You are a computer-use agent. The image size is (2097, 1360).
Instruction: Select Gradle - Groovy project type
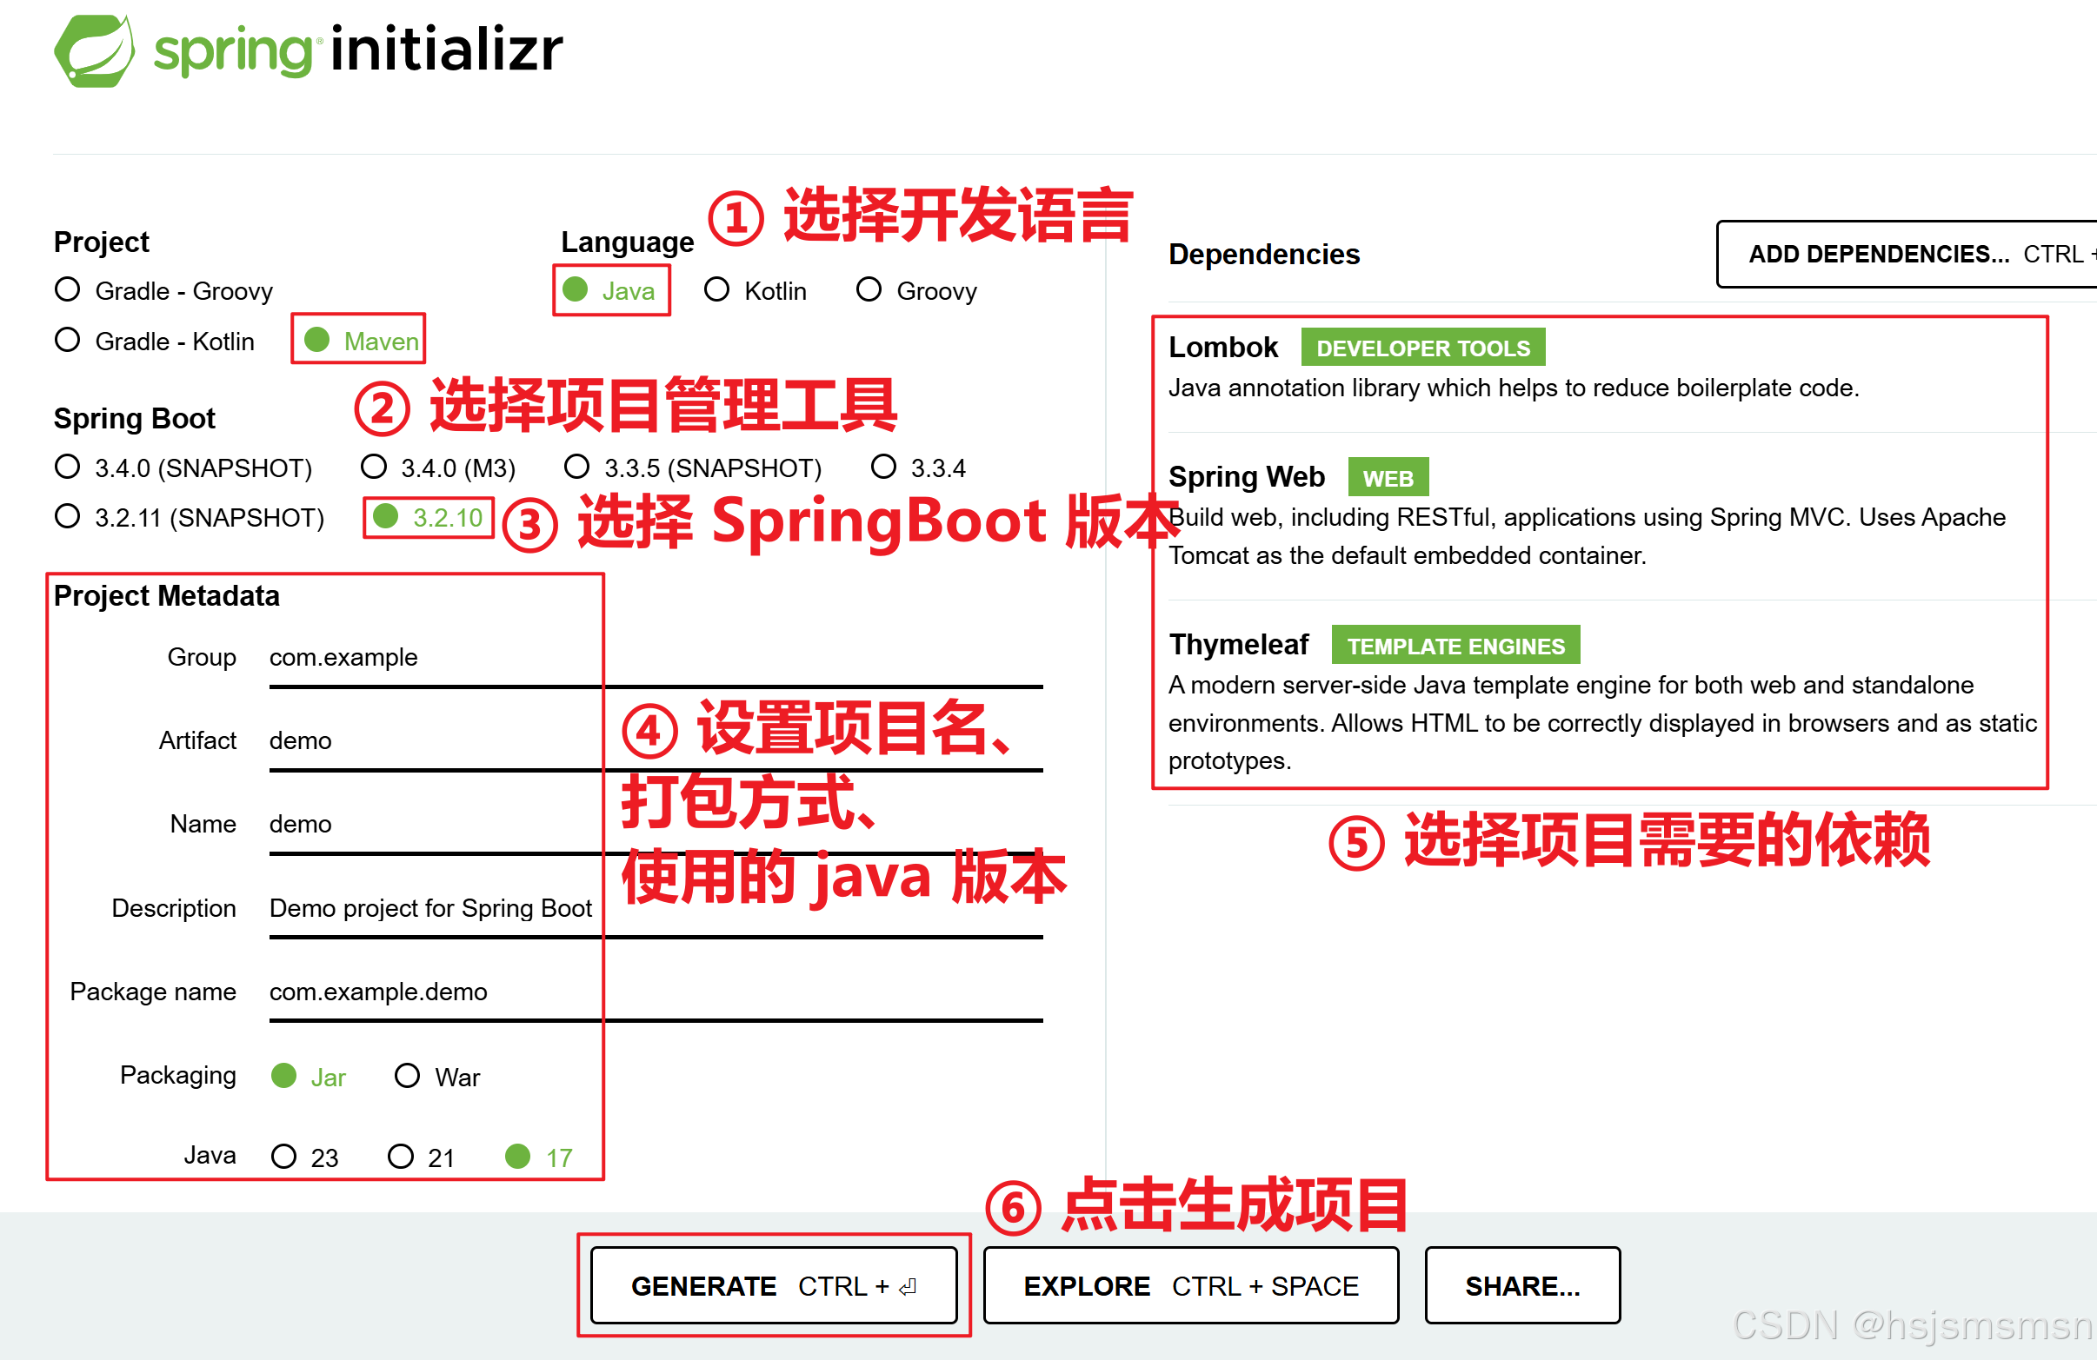[x=68, y=289]
